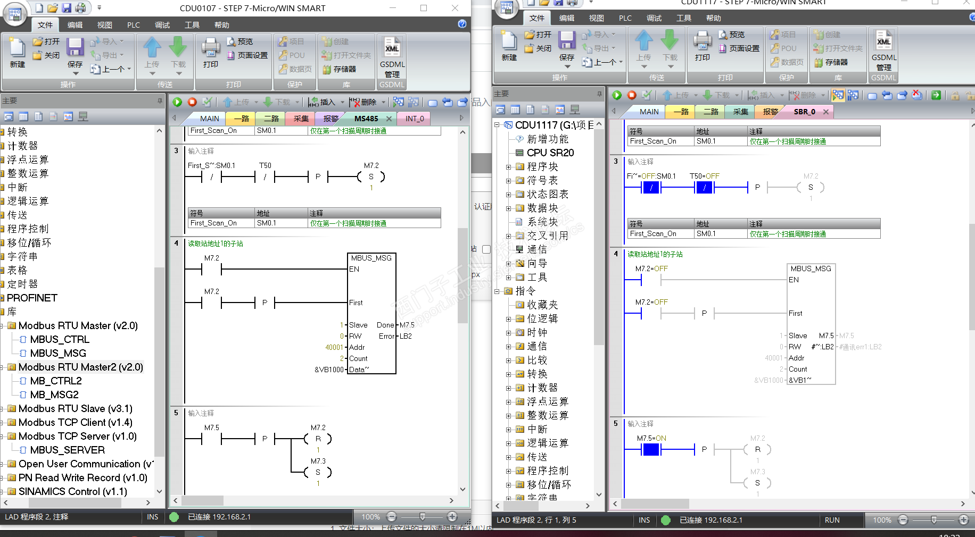Image resolution: width=975 pixels, height=537 pixels.
Task: Toggle the 主要 panel pin in CDU1117
Action: [599, 94]
